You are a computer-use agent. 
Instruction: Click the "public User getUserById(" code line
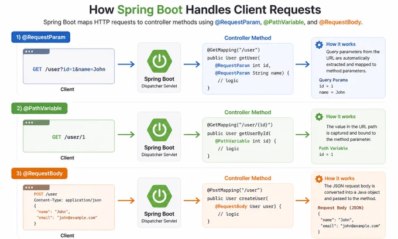pyautogui.click(x=239, y=134)
